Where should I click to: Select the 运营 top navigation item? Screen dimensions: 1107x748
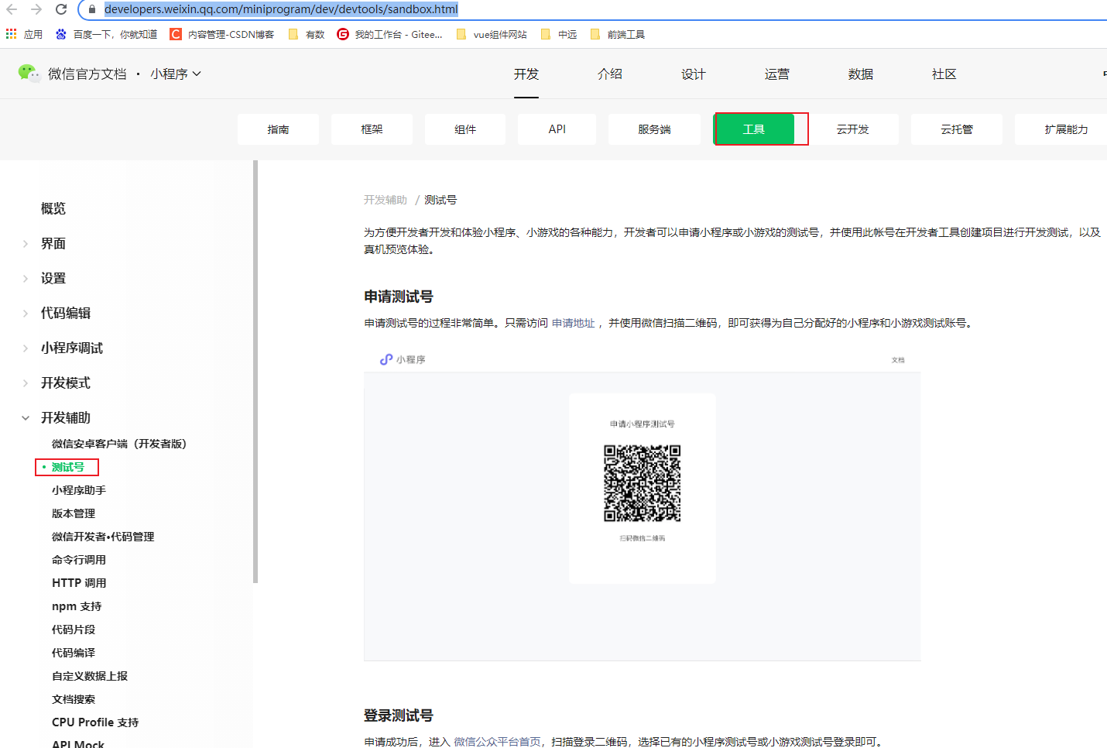(777, 74)
